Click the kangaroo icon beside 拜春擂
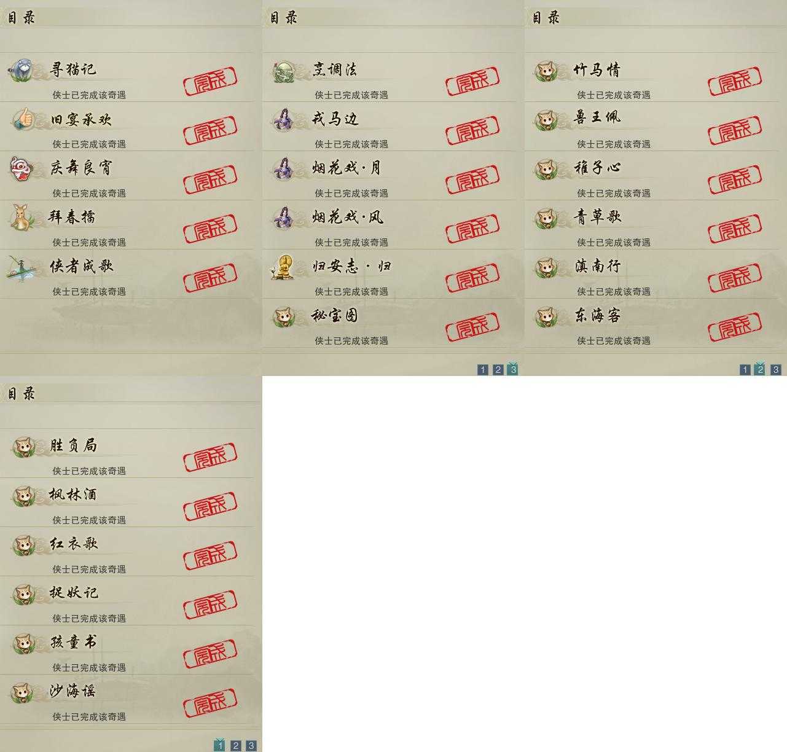This screenshot has width=787, height=752. 22,217
